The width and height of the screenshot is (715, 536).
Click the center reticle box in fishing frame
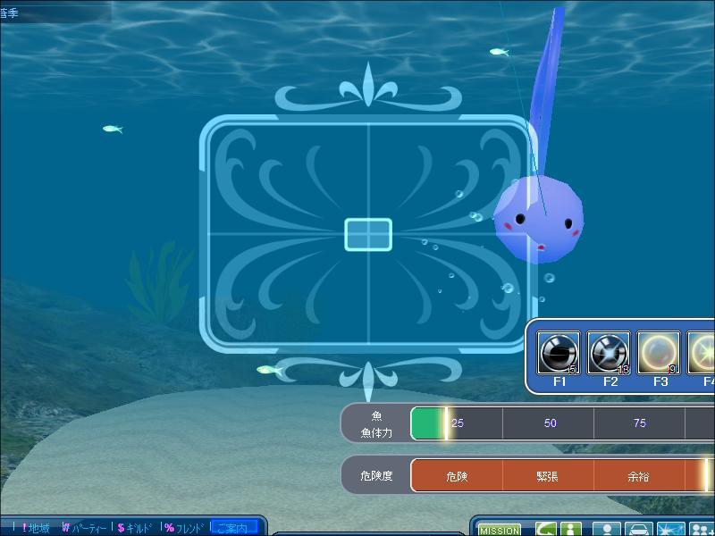(368, 235)
